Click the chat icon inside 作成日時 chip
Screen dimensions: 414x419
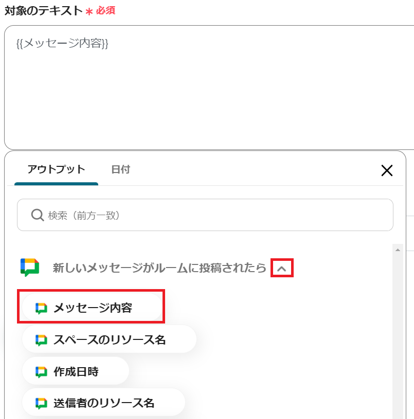(41, 372)
